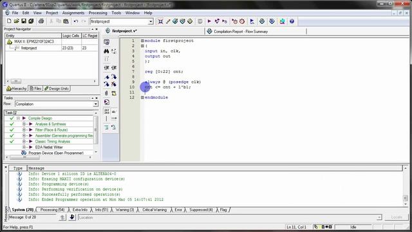
Task: Click the 'Ln 11, Col 1' status bar entry
Action: pyautogui.click(x=296, y=227)
